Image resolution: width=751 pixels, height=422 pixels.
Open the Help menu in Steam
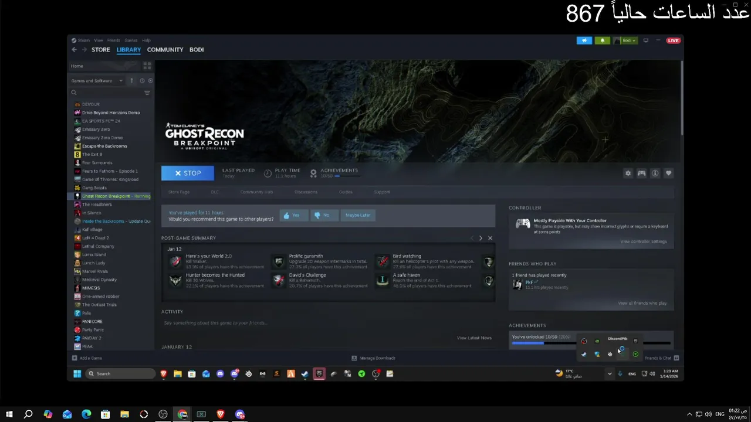[x=146, y=40]
